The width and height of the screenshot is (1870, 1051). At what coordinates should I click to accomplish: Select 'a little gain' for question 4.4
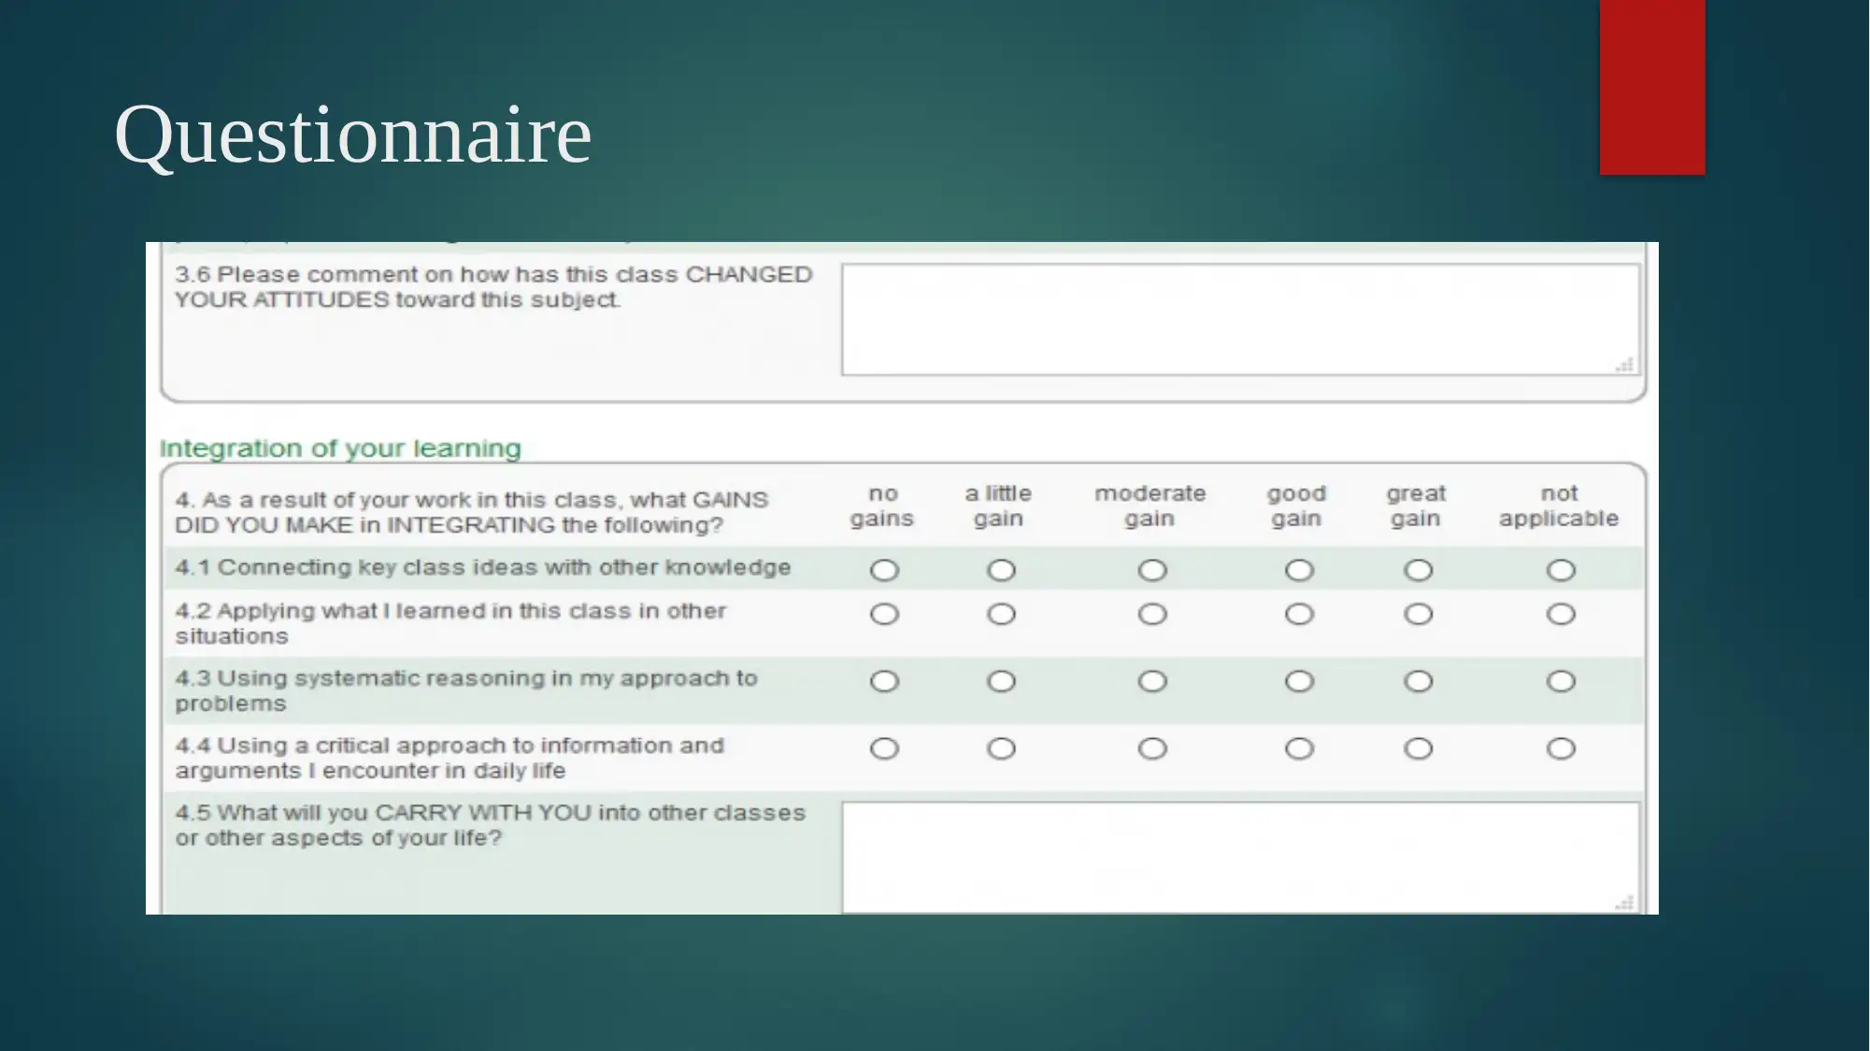1001,748
